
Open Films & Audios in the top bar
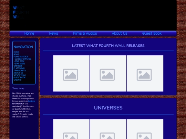point(85,33)
